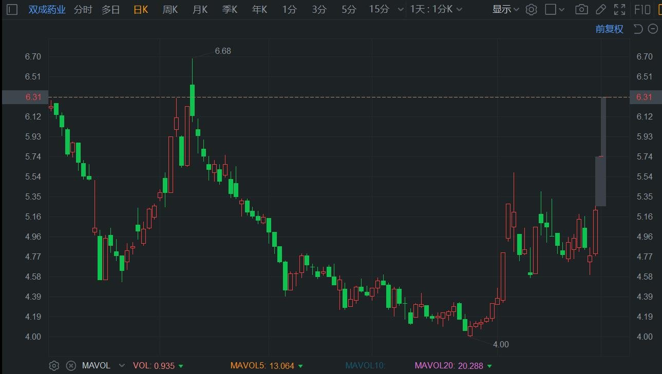Switch to 季K quarterly tab

pos(230,9)
